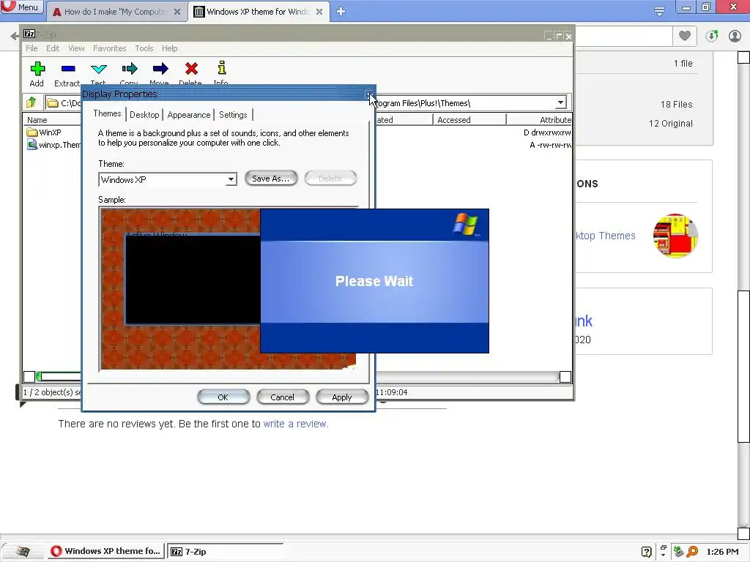Open the Tools menu in 7-Zip

pos(144,48)
